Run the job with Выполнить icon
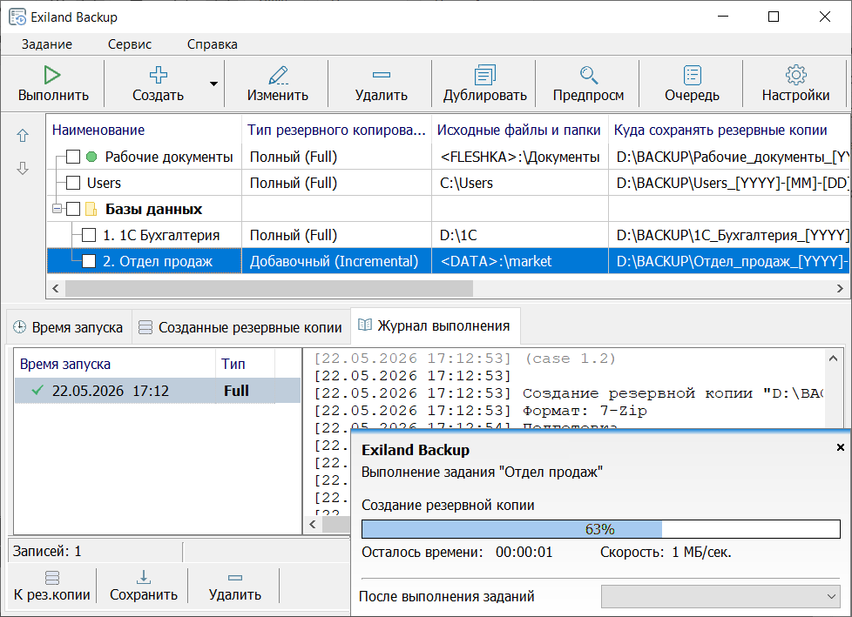 pyautogui.click(x=52, y=75)
